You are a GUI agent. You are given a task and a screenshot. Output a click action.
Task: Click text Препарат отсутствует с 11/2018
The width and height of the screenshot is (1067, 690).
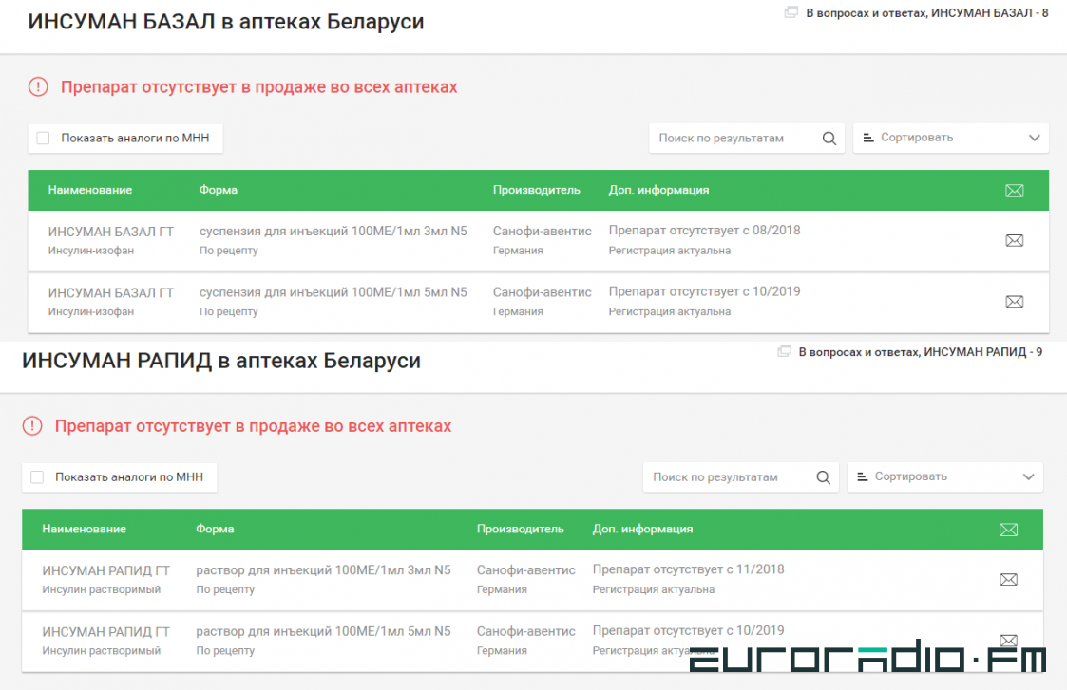click(688, 569)
